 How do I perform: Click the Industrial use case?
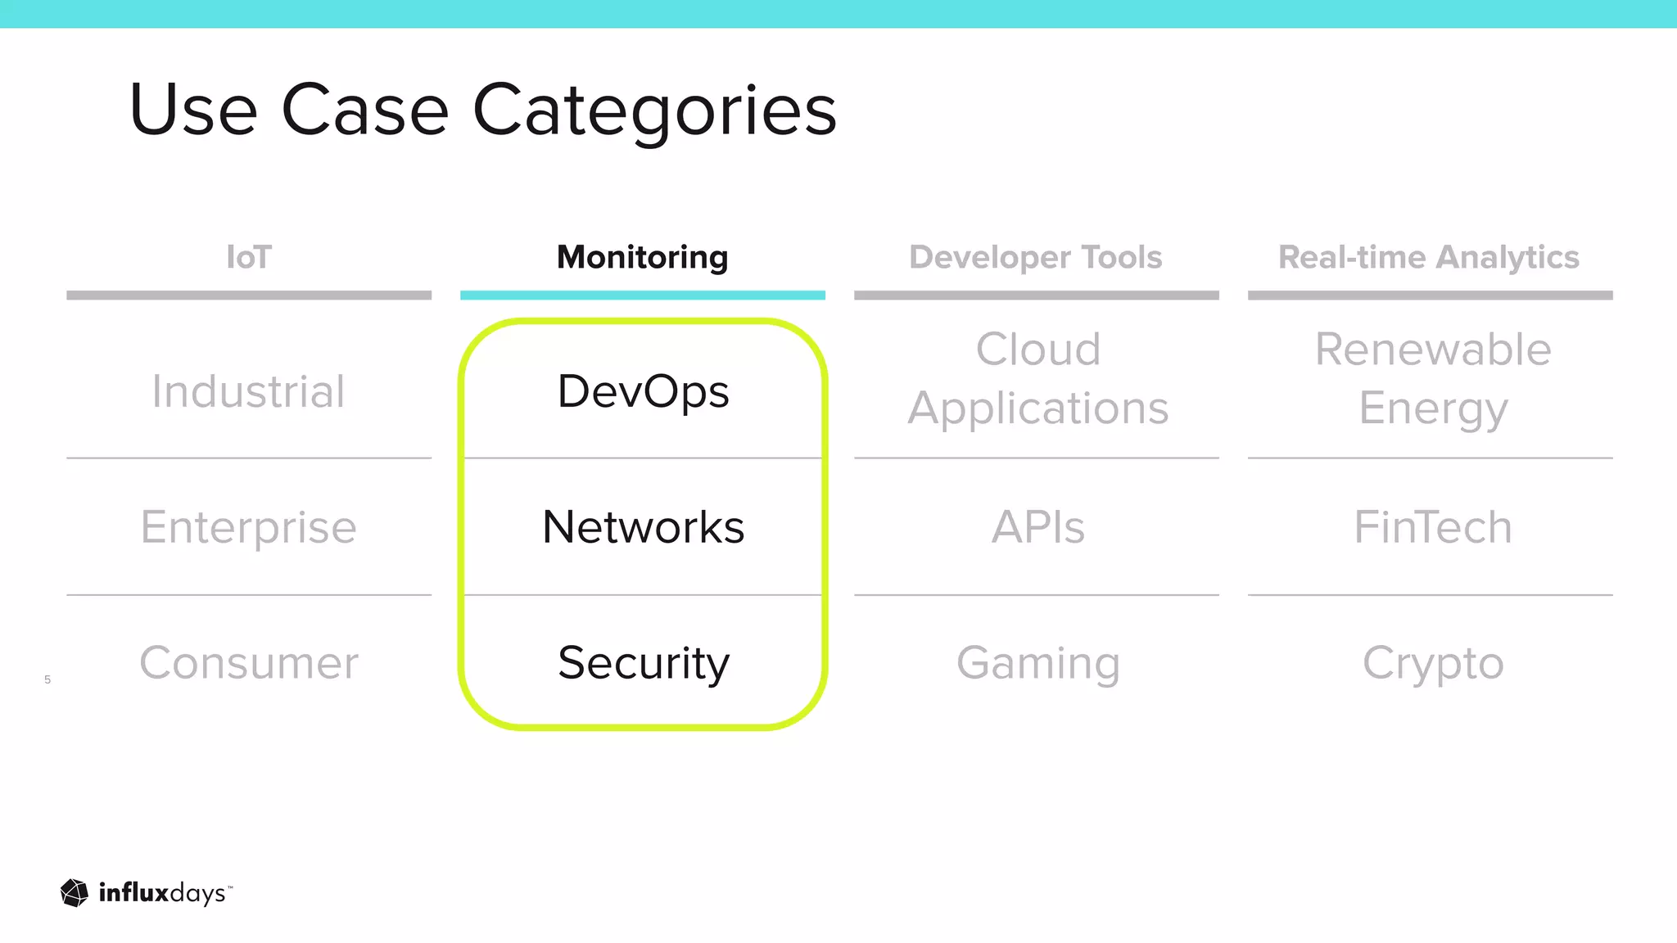pyautogui.click(x=249, y=391)
